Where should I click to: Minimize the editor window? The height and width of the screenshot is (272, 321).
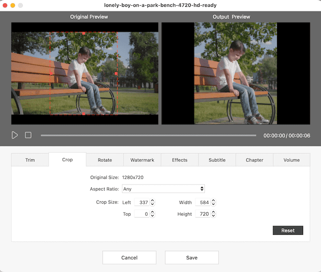click(13, 6)
